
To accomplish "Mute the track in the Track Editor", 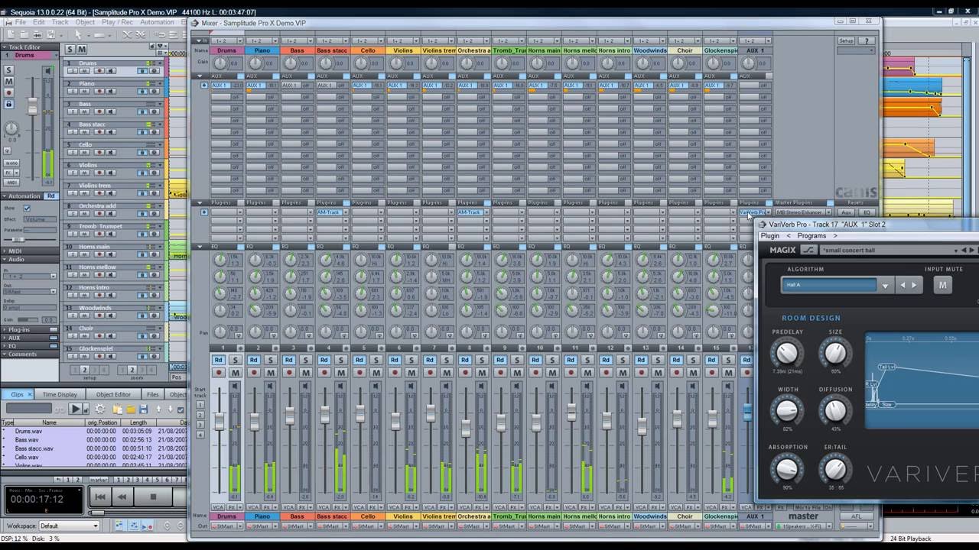I will pos(9,81).
